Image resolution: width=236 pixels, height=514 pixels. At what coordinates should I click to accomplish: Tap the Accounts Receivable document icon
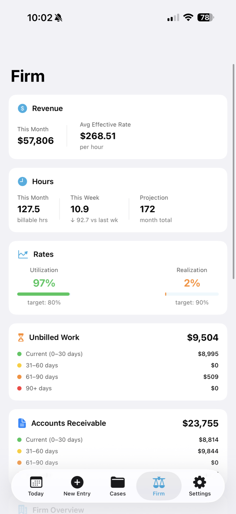(22, 423)
